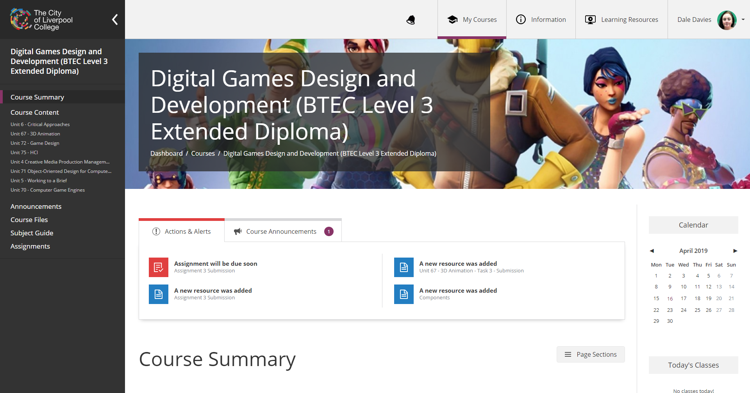The width and height of the screenshot is (750, 393).
Task: Open the My Courses menu
Action: coord(472,20)
